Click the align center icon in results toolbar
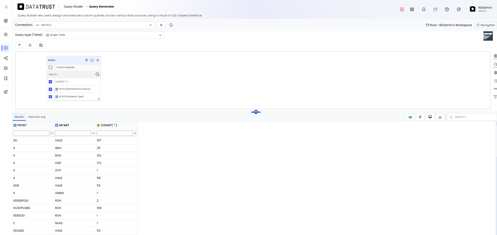497x235 pixels. 420,117
